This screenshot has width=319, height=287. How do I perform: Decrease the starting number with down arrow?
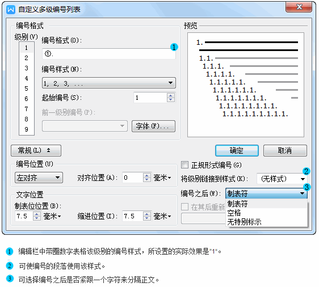tap(170, 100)
